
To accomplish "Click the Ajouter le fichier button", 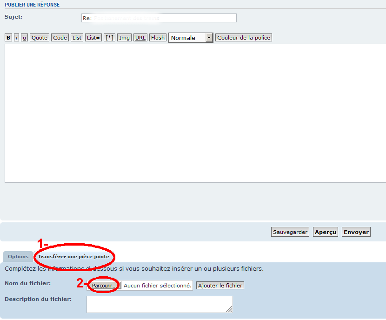I will point(220,286).
